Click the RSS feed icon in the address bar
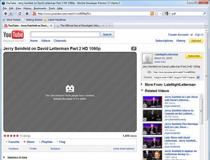 click(152, 13)
